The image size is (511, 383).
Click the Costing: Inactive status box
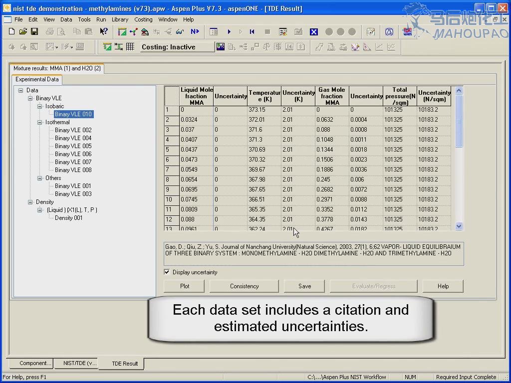pos(177,47)
